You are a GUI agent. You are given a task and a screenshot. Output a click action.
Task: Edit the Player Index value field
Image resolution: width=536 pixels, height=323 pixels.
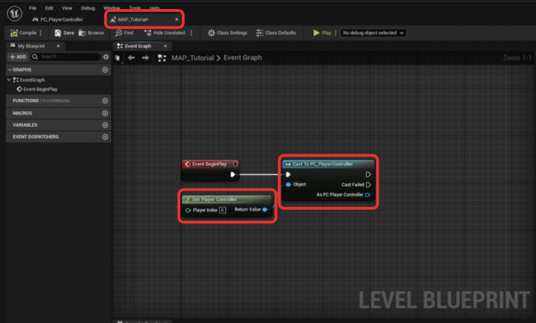223,210
